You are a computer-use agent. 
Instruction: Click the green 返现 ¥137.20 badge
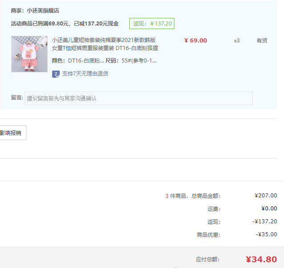pyautogui.click(x=152, y=24)
